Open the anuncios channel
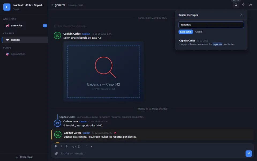This screenshot has height=161, width=257. (x=25, y=25)
